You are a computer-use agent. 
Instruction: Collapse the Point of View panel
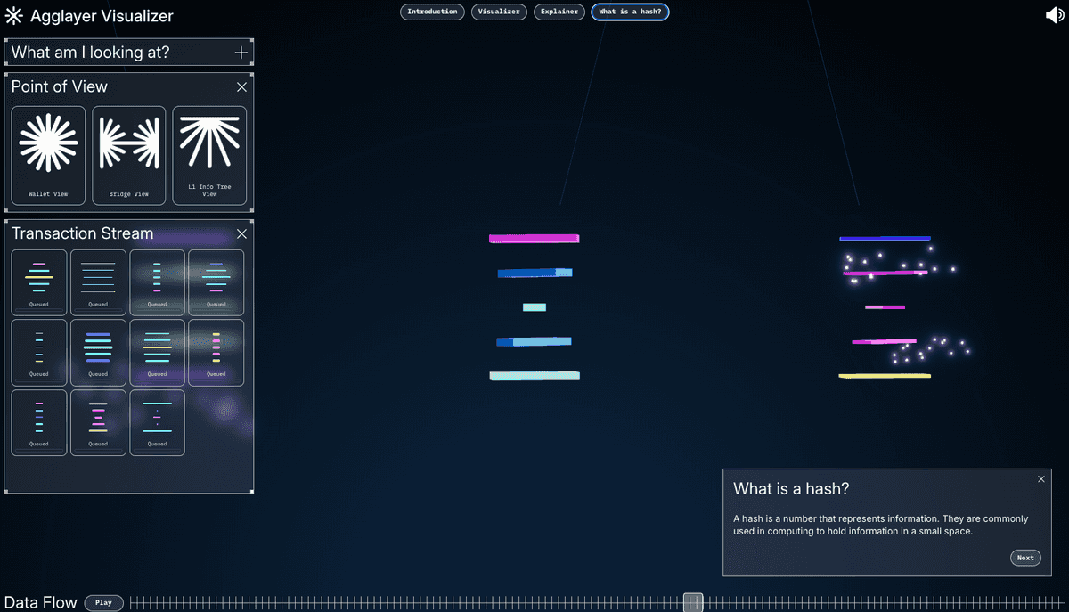click(x=241, y=87)
